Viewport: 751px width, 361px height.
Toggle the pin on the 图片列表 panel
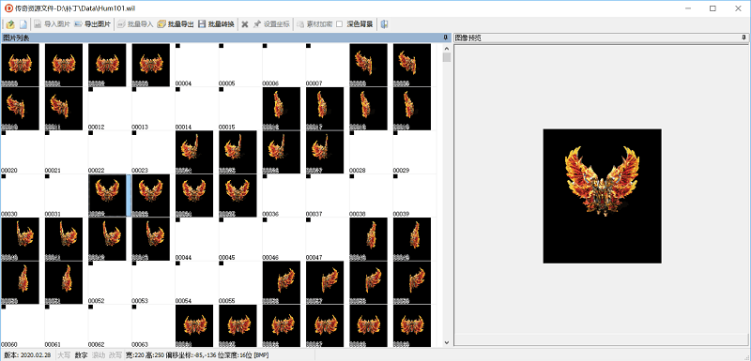coord(447,38)
